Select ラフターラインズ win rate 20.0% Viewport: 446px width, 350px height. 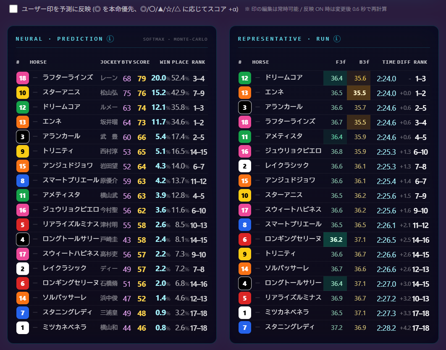(x=160, y=78)
